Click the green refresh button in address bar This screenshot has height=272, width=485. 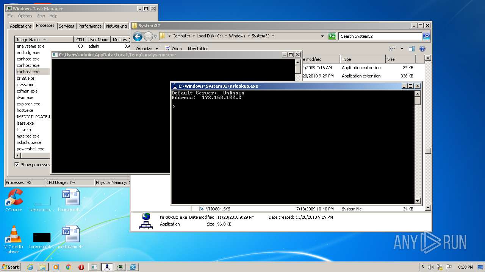click(332, 36)
